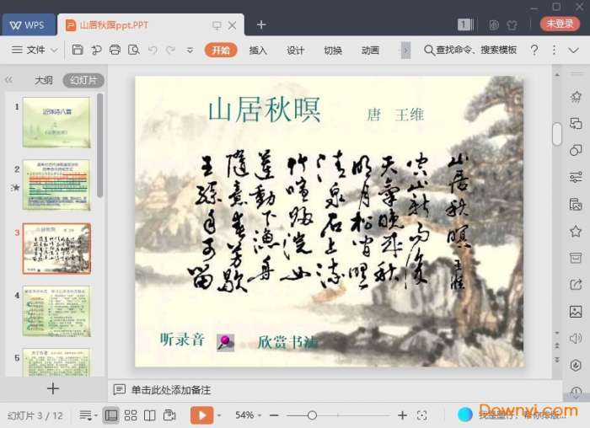Click the help question mark icon
The width and height of the screenshot is (590, 428).
tap(534, 50)
